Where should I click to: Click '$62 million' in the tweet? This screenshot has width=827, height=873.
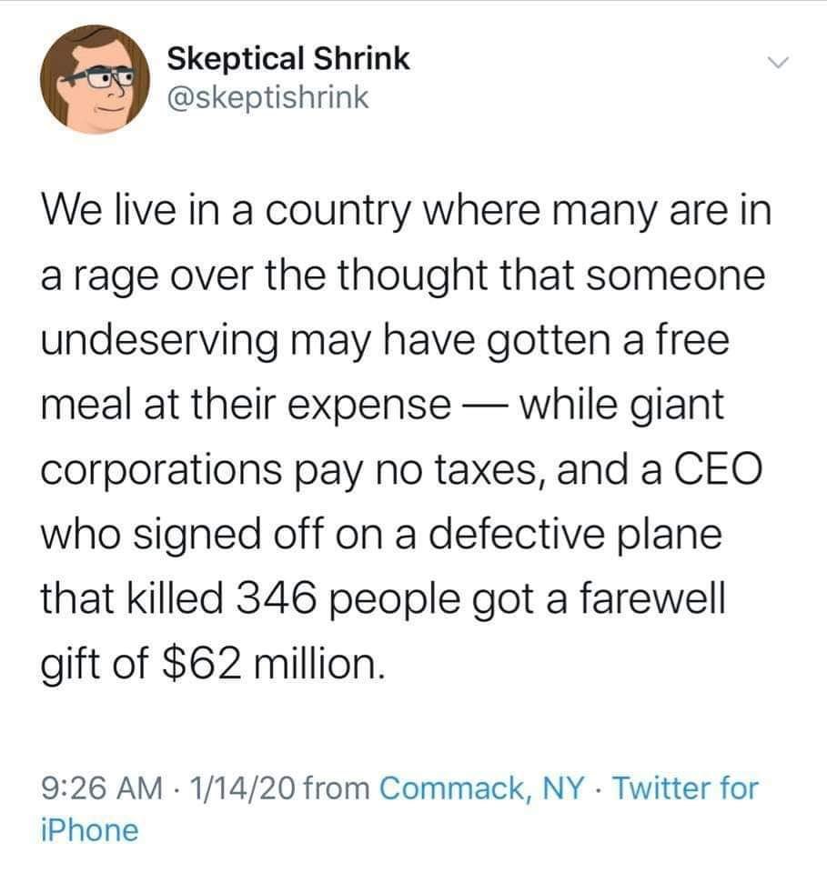[x=271, y=658]
